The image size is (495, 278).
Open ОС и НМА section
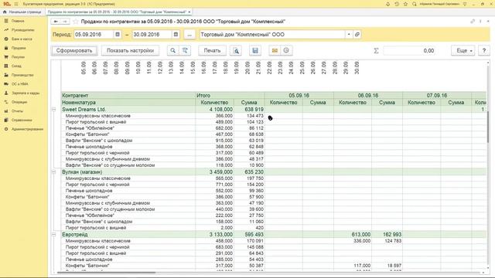(20, 84)
